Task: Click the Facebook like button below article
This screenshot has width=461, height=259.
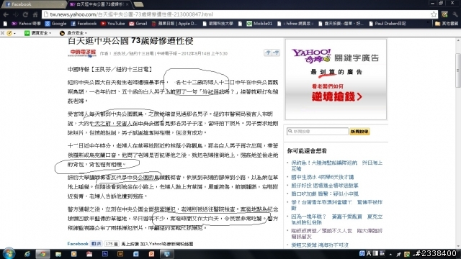Action: click(x=96, y=244)
